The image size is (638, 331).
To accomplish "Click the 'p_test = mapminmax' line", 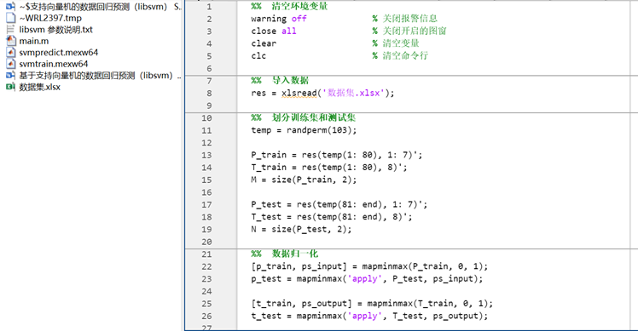I will [367, 279].
